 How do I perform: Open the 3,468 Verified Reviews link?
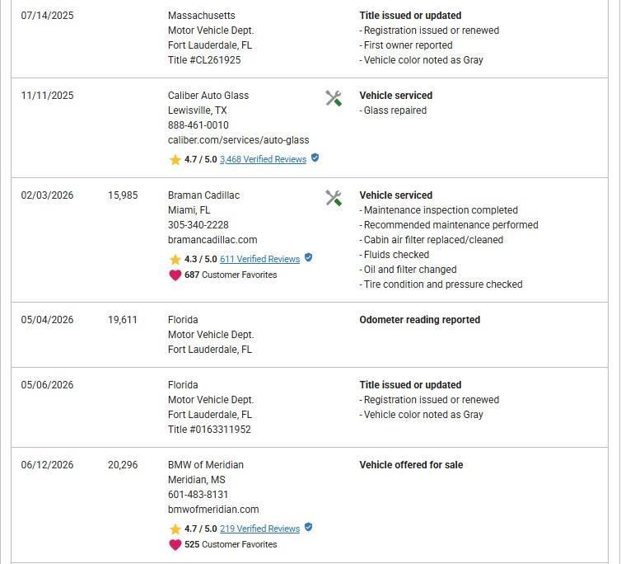click(x=263, y=159)
